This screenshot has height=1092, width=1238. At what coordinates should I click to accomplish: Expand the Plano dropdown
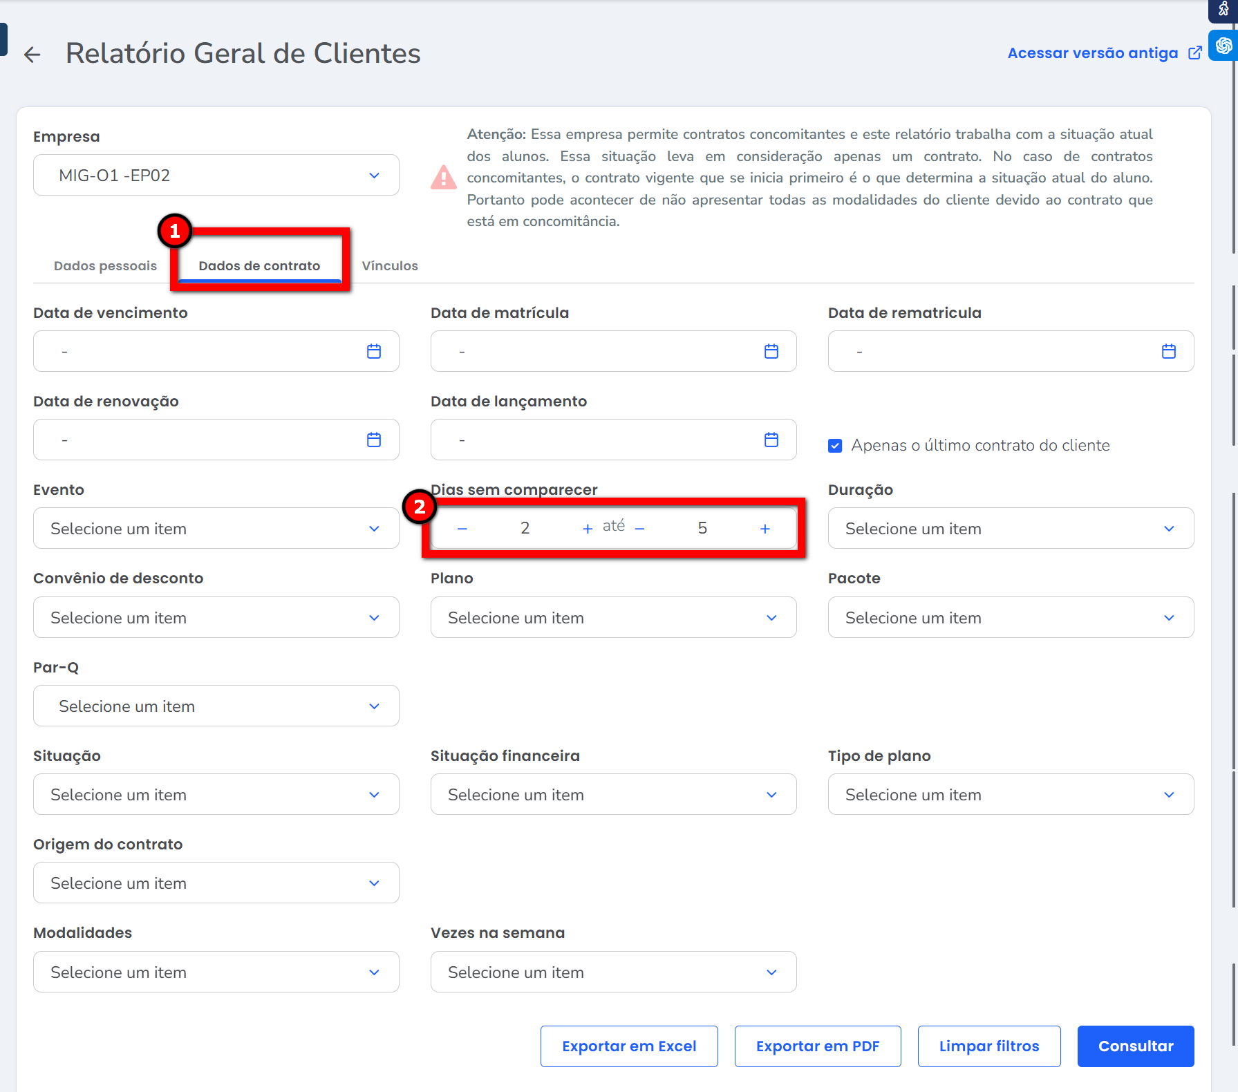[x=613, y=618]
